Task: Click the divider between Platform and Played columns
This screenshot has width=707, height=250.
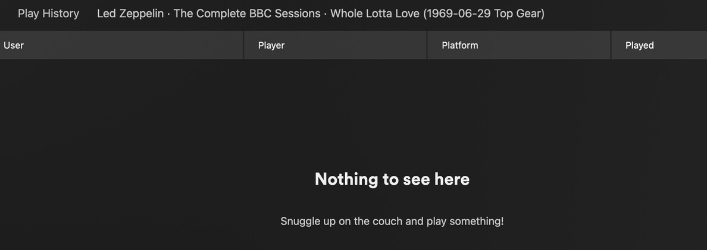Action: 611,45
